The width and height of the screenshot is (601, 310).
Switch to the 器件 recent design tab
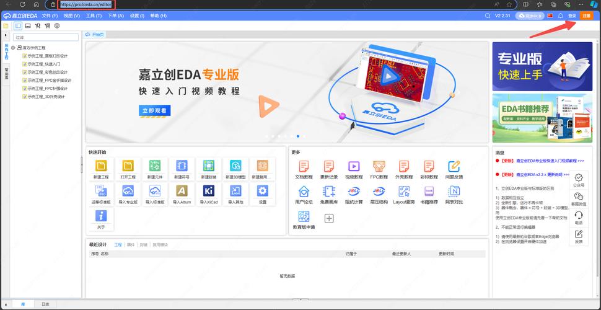coord(130,244)
